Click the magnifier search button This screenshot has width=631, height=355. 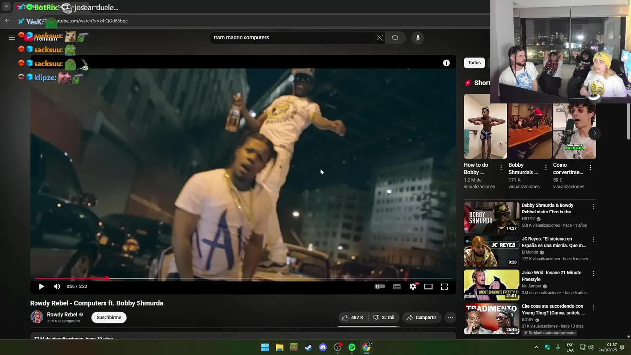click(395, 37)
